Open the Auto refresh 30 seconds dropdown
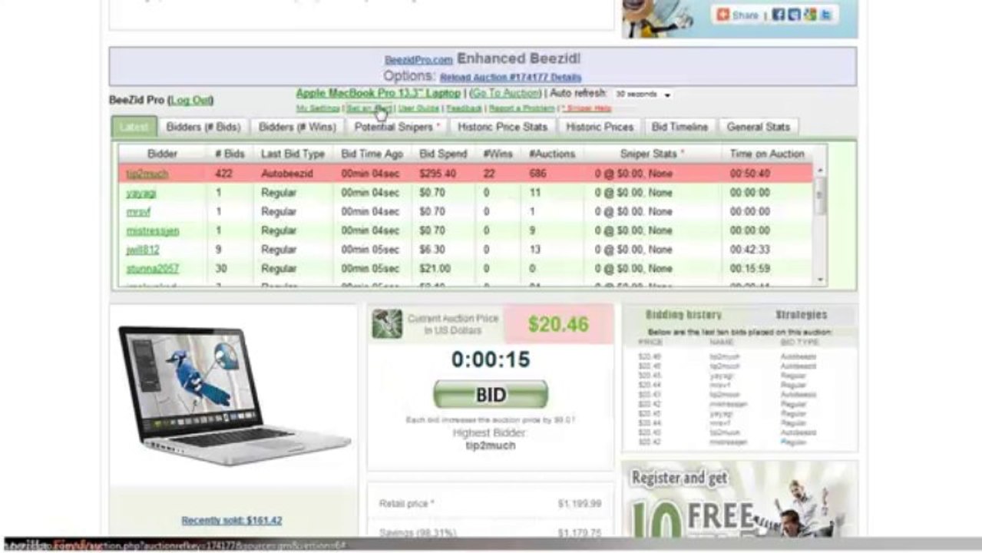The height and width of the screenshot is (553, 982). (643, 94)
